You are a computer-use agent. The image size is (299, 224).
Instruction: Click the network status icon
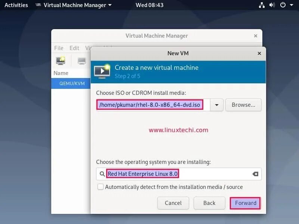coord(262,5)
